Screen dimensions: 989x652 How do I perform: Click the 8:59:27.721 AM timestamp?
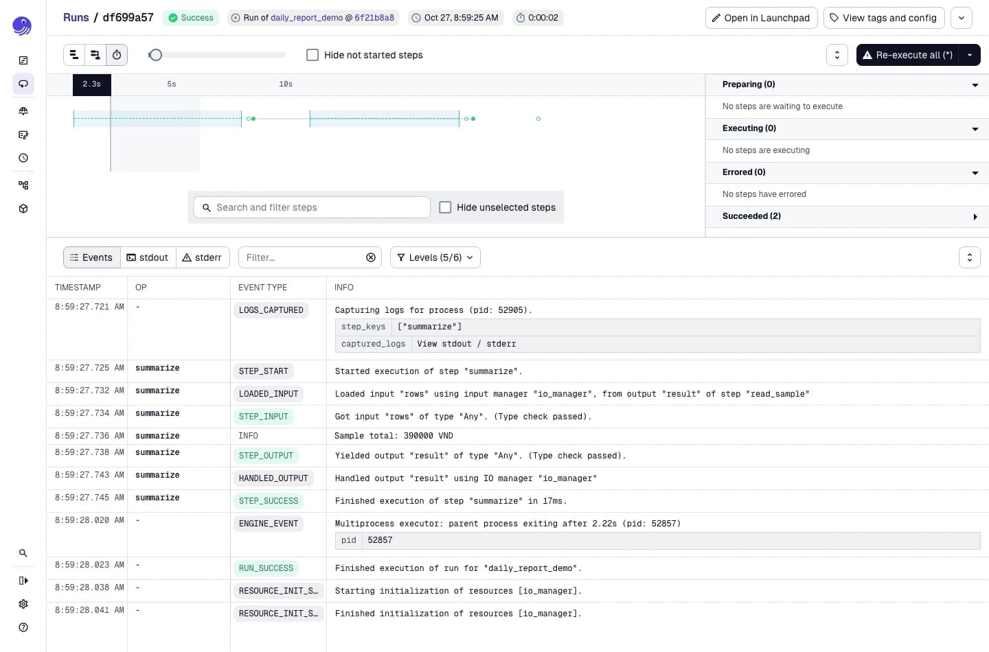(89, 307)
